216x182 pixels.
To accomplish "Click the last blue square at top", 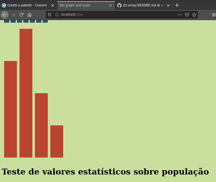I will (45, 21).
